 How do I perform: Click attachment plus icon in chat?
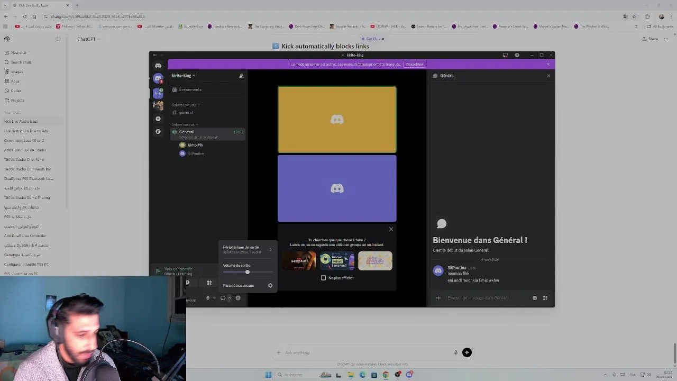(438, 298)
